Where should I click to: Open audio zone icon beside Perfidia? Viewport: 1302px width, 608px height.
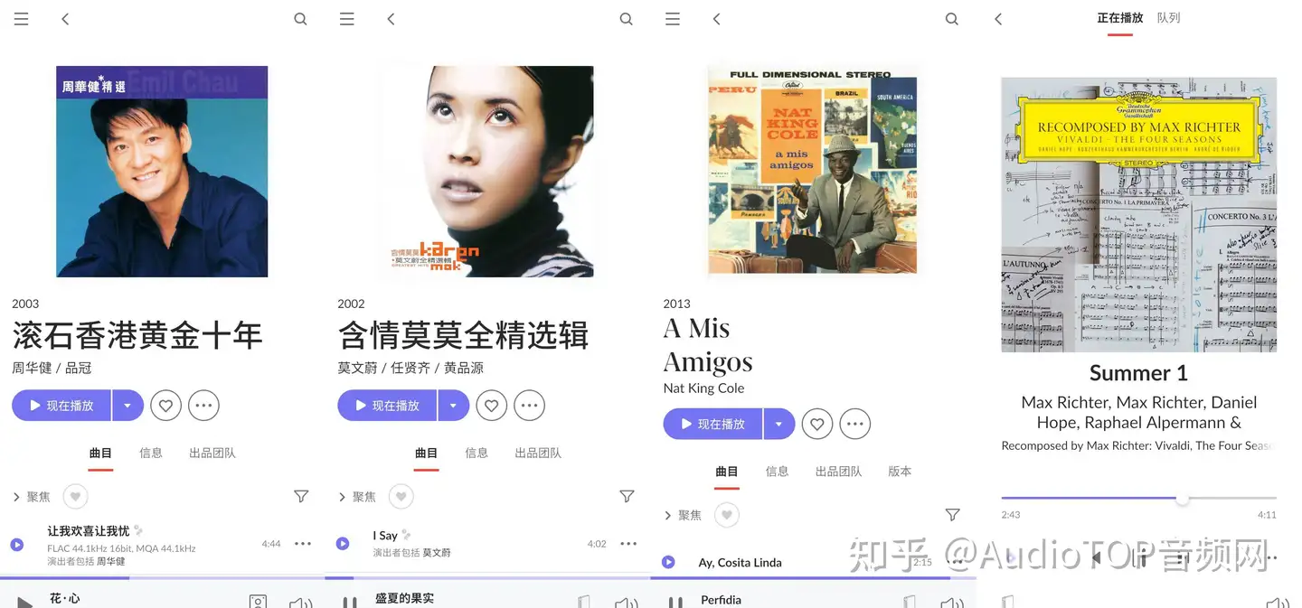[x=910, y=602]
